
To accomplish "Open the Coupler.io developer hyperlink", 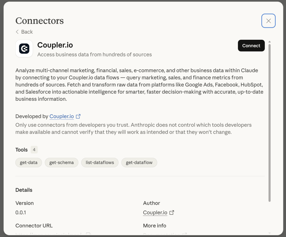I will point(61,116).
